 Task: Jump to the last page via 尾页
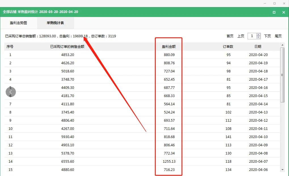278,36
